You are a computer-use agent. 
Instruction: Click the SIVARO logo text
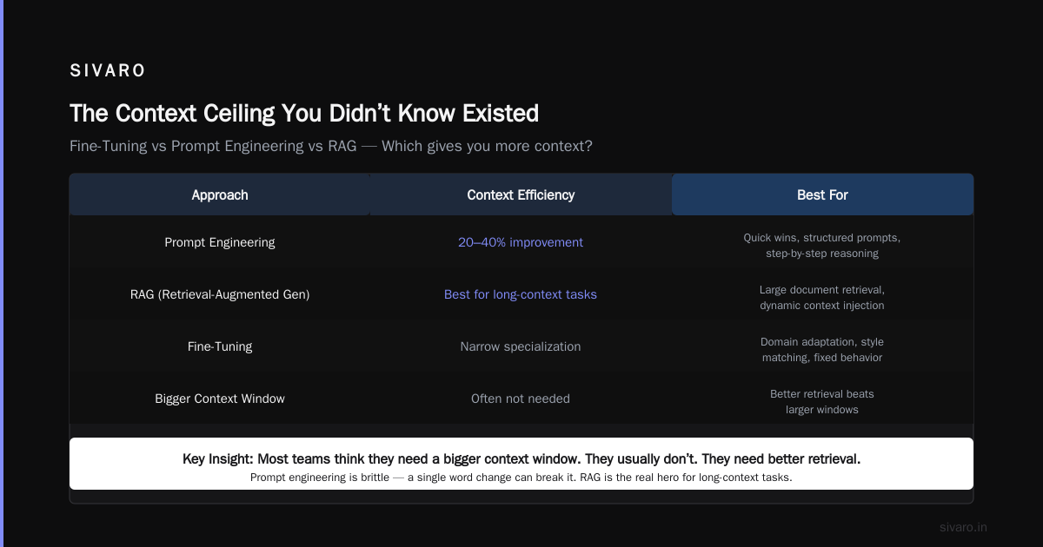click(108, 71)
